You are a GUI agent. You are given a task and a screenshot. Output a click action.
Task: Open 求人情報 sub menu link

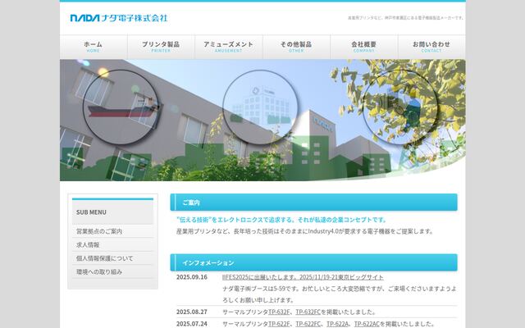pyautogui.click(x=113, y=244)
